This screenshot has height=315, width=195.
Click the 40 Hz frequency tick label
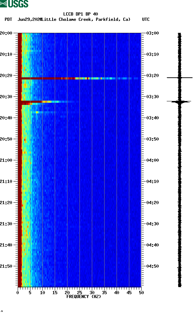(x=117, y=293)
